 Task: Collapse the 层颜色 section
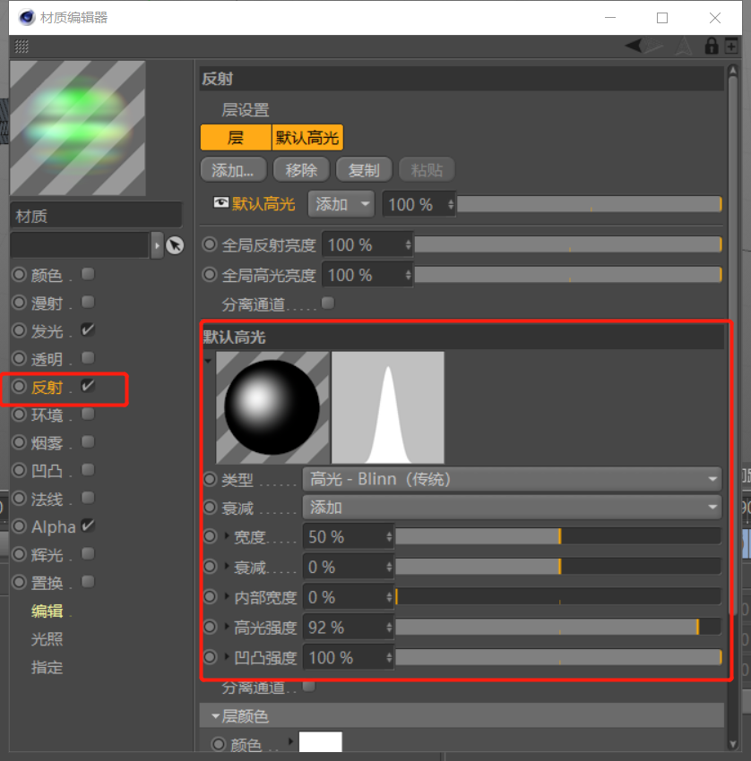pyautogui.click(x=215, y=716)
